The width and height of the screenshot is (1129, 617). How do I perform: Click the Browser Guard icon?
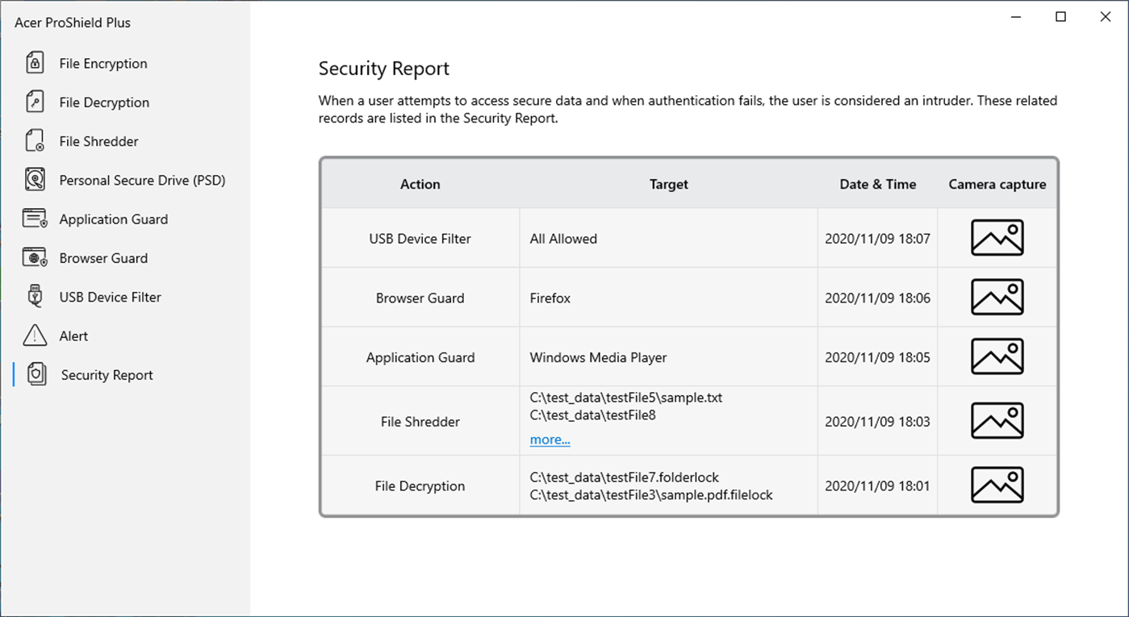point(35,258)
